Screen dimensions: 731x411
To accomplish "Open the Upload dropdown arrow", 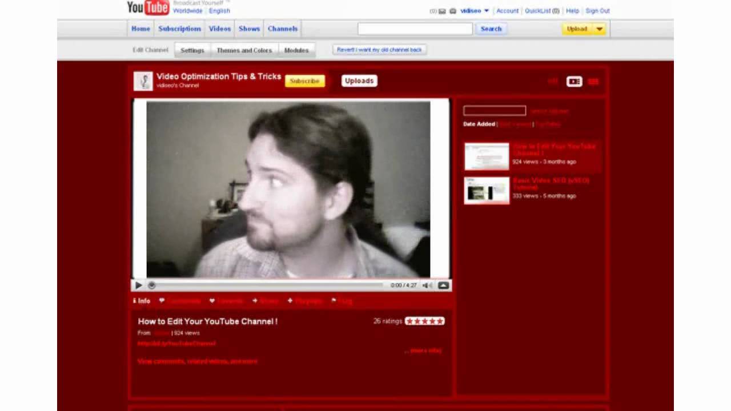I will coord(600,29).
